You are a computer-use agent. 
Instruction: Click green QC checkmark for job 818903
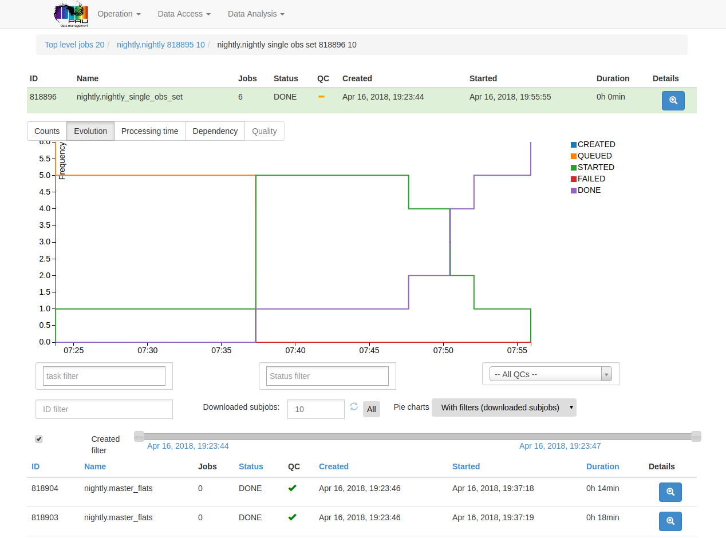(x=293, y=517)
